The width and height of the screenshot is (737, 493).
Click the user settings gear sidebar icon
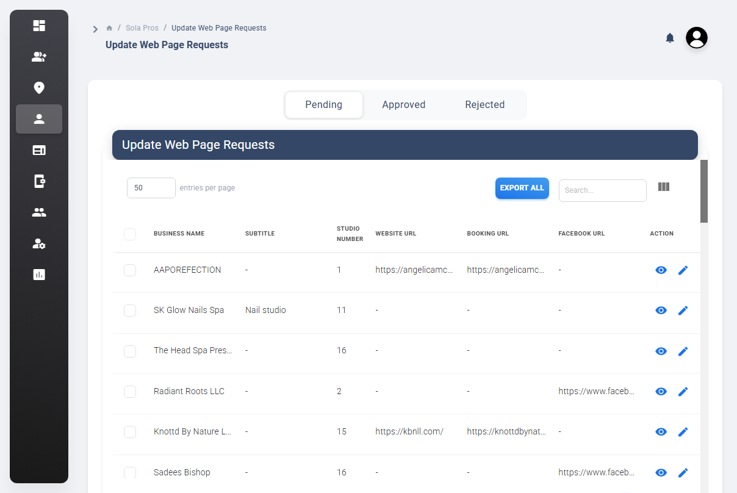pos(39,243)
